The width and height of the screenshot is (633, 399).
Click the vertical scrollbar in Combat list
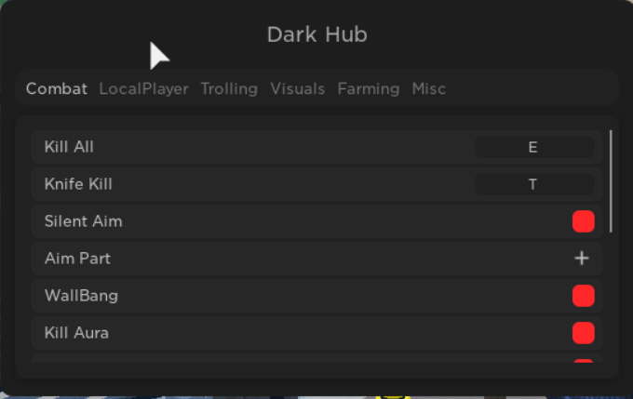[x=612, y=181]
